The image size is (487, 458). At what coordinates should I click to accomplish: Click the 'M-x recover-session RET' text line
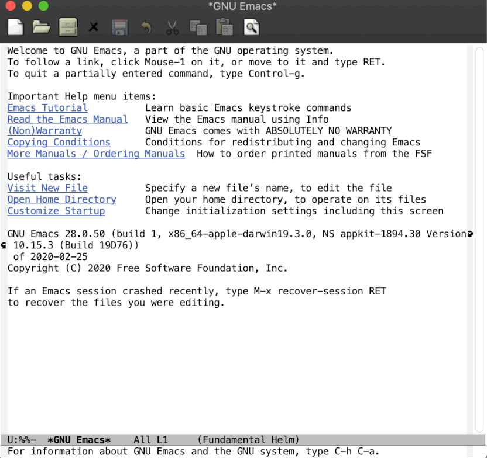coord(197,292)
